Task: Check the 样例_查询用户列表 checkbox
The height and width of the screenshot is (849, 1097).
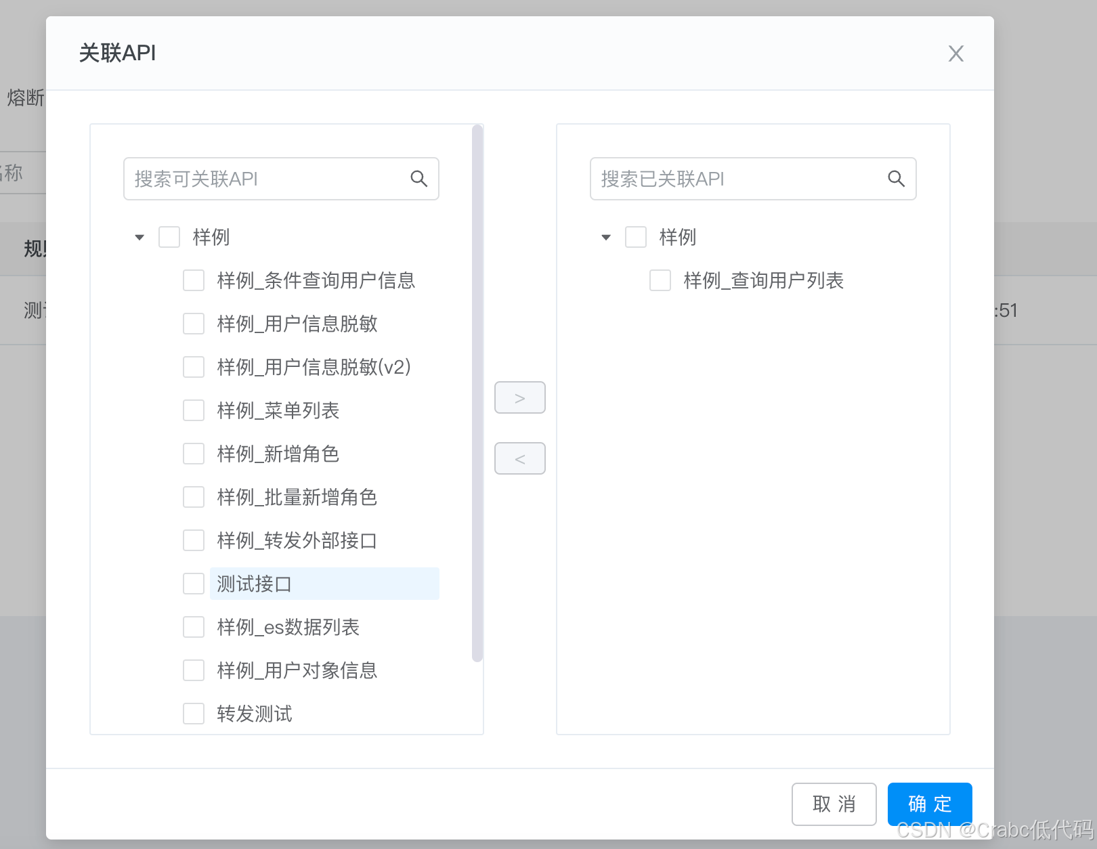Action: click(660, 280)
